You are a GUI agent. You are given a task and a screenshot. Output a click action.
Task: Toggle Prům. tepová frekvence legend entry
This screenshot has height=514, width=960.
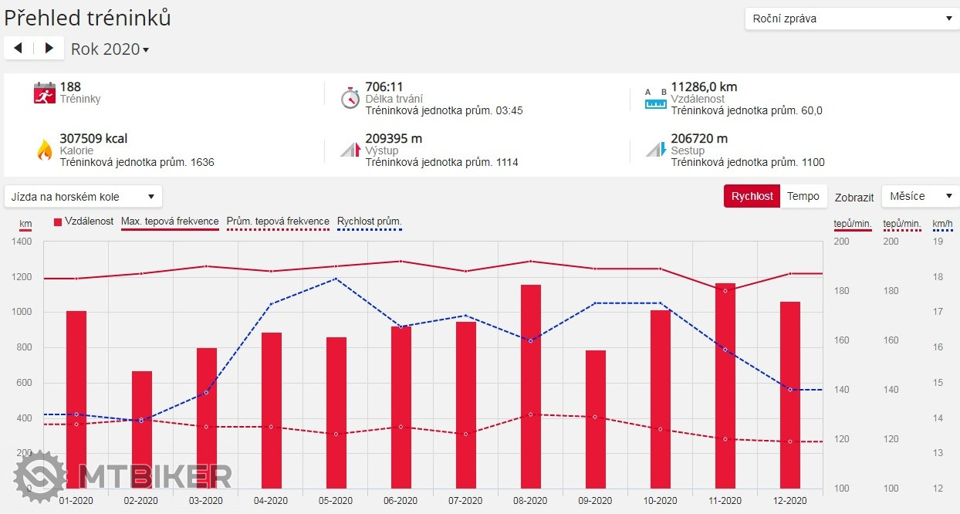[x=278, y=221]
